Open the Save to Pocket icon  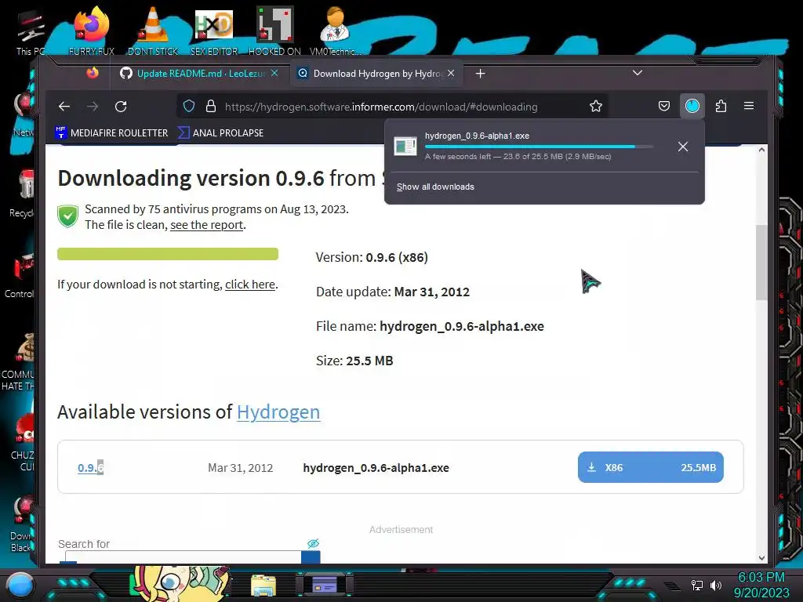[x=663, y=106]
